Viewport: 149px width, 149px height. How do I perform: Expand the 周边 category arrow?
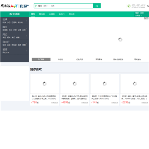pyautogui.click(x=26, y=36)
